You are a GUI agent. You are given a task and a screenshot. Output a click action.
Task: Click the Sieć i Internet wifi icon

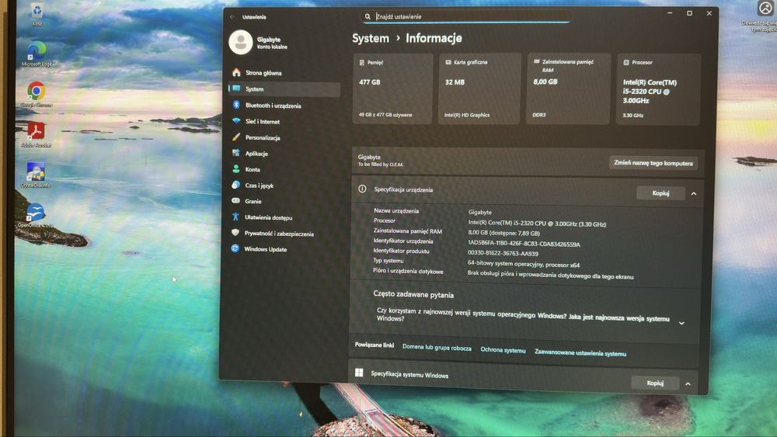pyautogui.click(x=236, y=121)
